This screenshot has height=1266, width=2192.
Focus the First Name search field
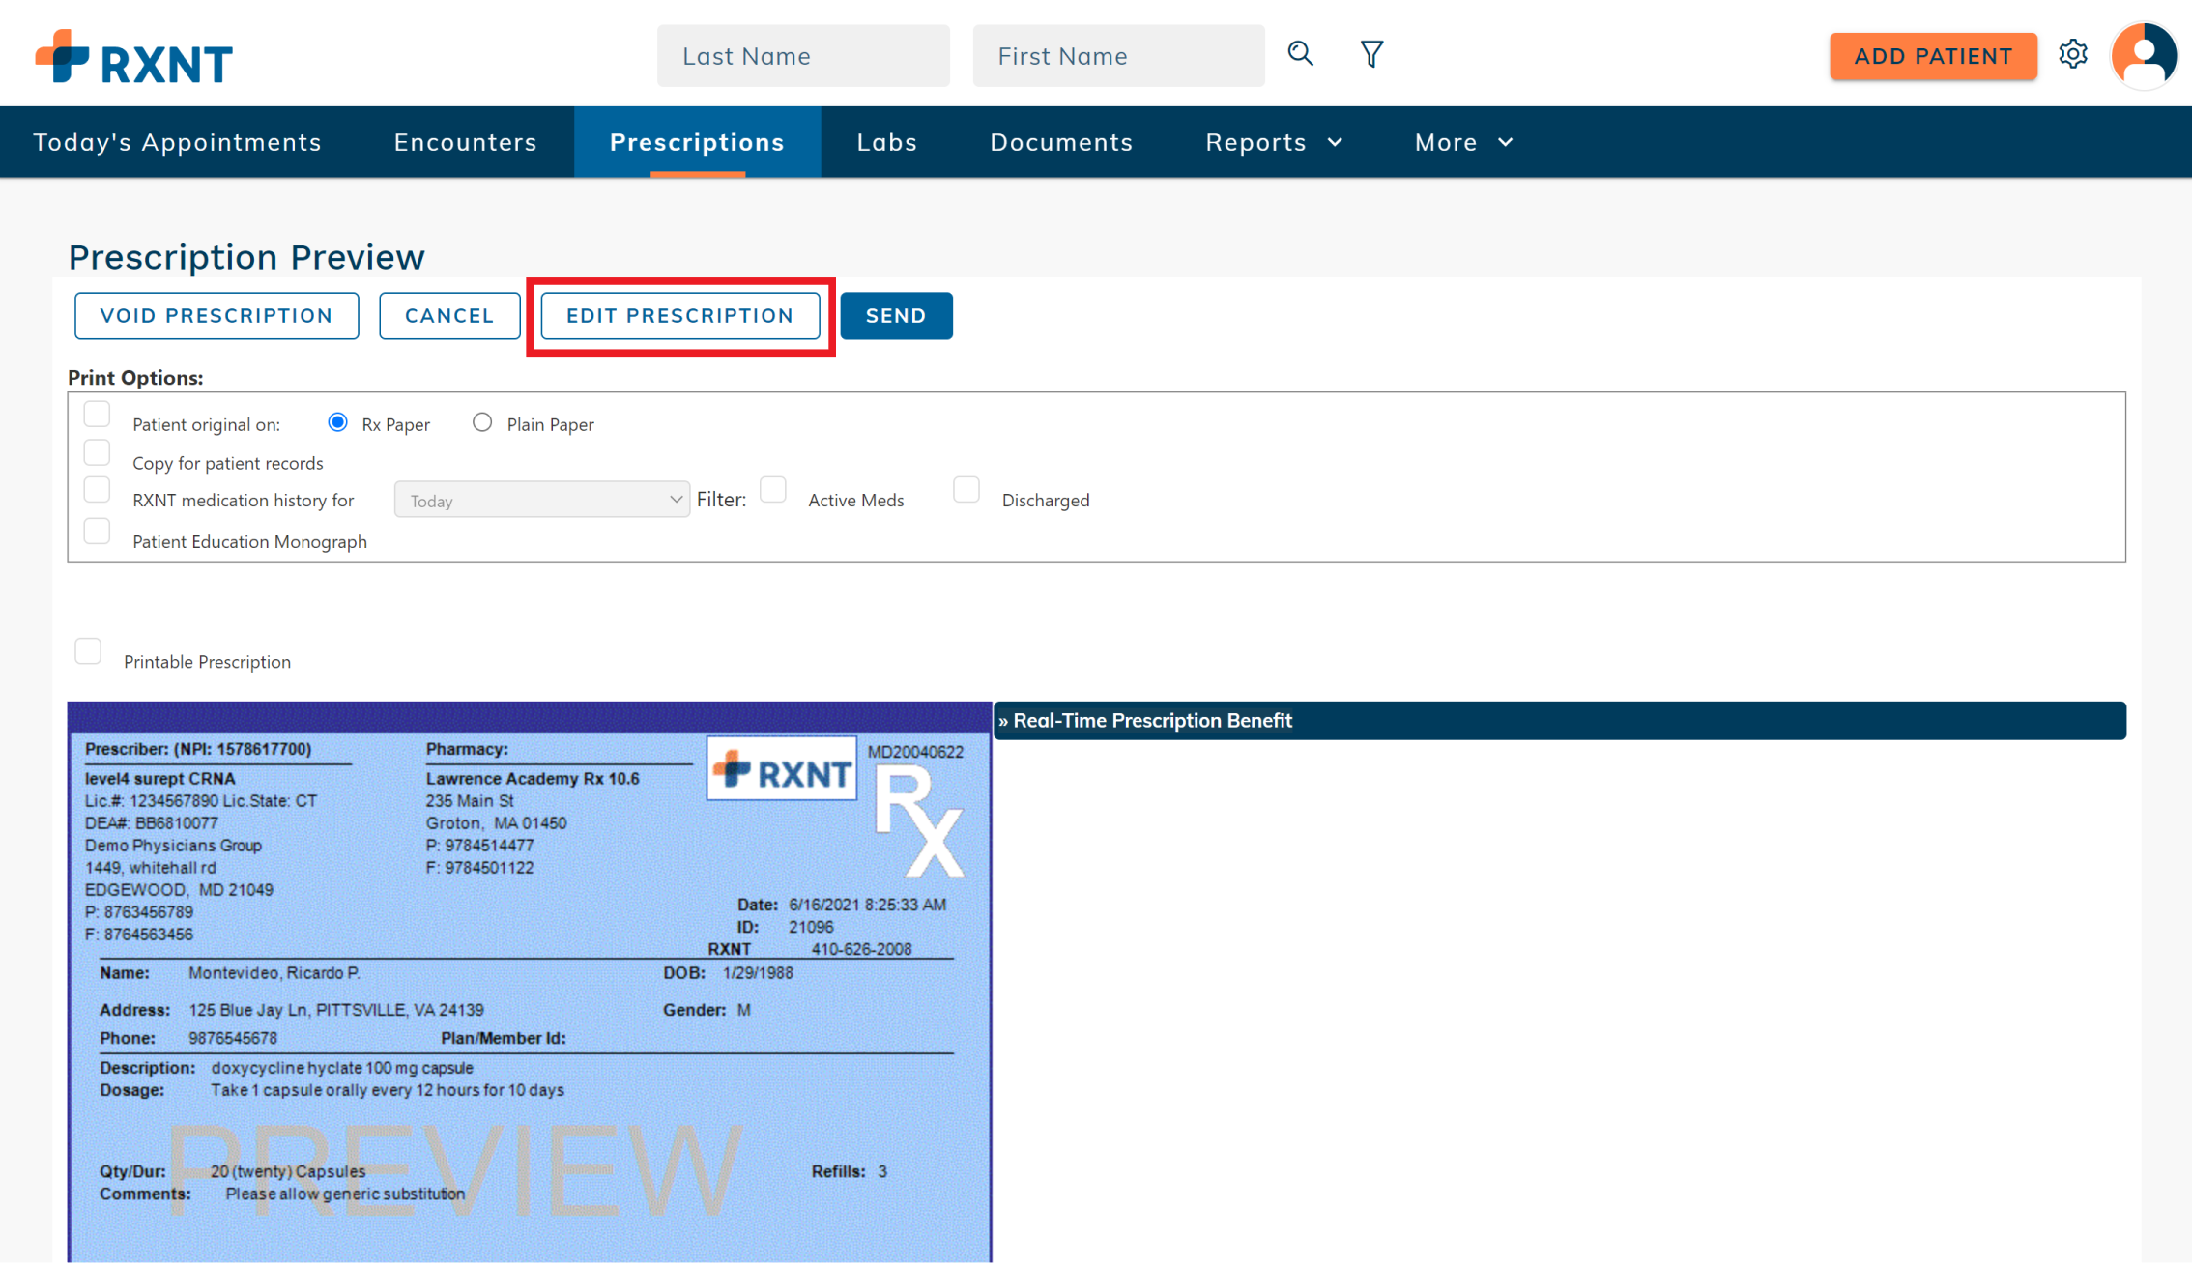(1118, 56)
